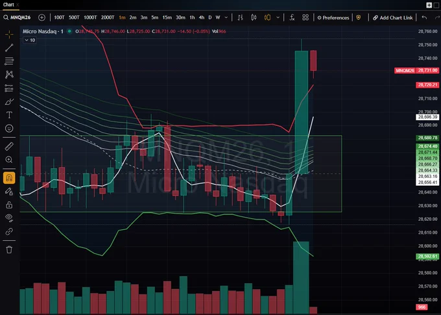Select the 15m timeframe
The image size is (441, 315).
(x=167, y=18)
